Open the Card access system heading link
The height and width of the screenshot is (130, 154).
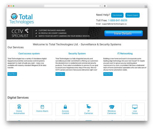coord(29,53)
